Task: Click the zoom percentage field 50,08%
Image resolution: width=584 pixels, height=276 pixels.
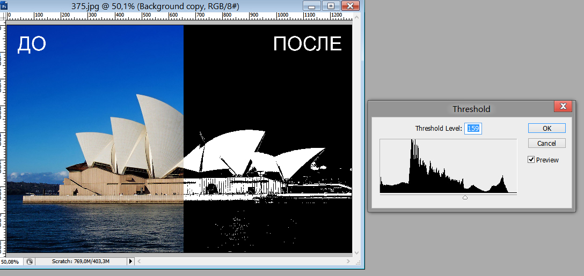Action: coord(11,262)
